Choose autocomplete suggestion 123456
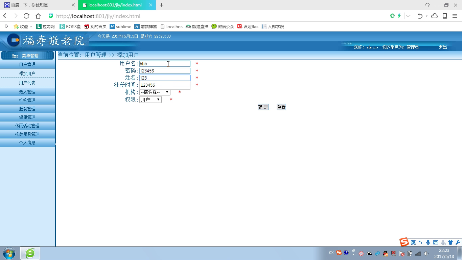Screen dimensions: 462x260 (165, 85)
